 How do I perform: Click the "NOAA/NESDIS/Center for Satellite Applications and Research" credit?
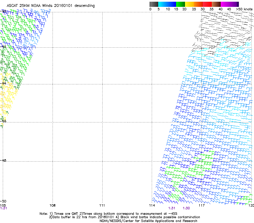(148, 221)
